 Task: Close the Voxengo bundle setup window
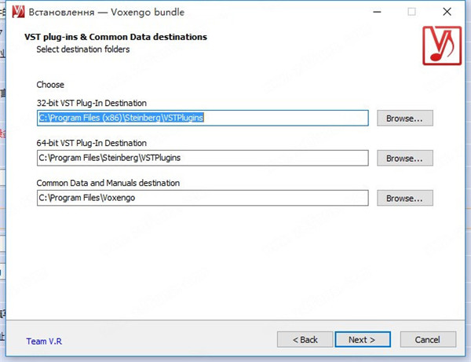pyautogui.click(x=448, y=13)
